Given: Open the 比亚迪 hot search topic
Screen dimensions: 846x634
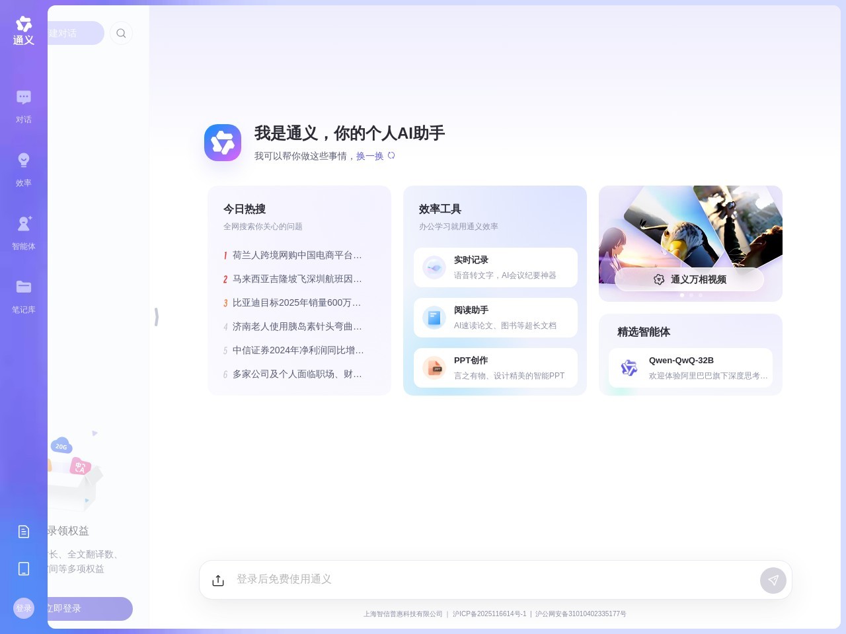Looking at the screenshot, I should coord(296,302).
